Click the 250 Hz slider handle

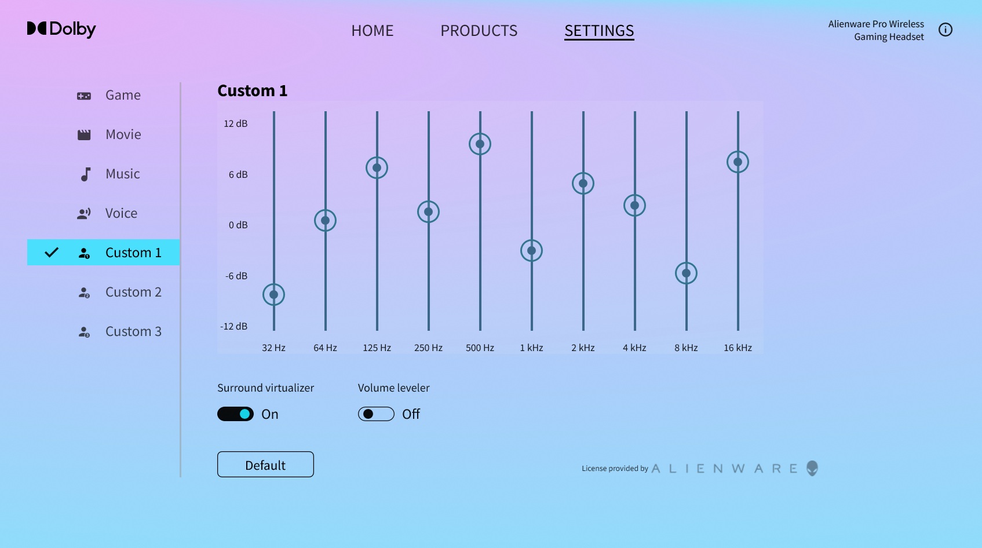[x=428, y=212]
